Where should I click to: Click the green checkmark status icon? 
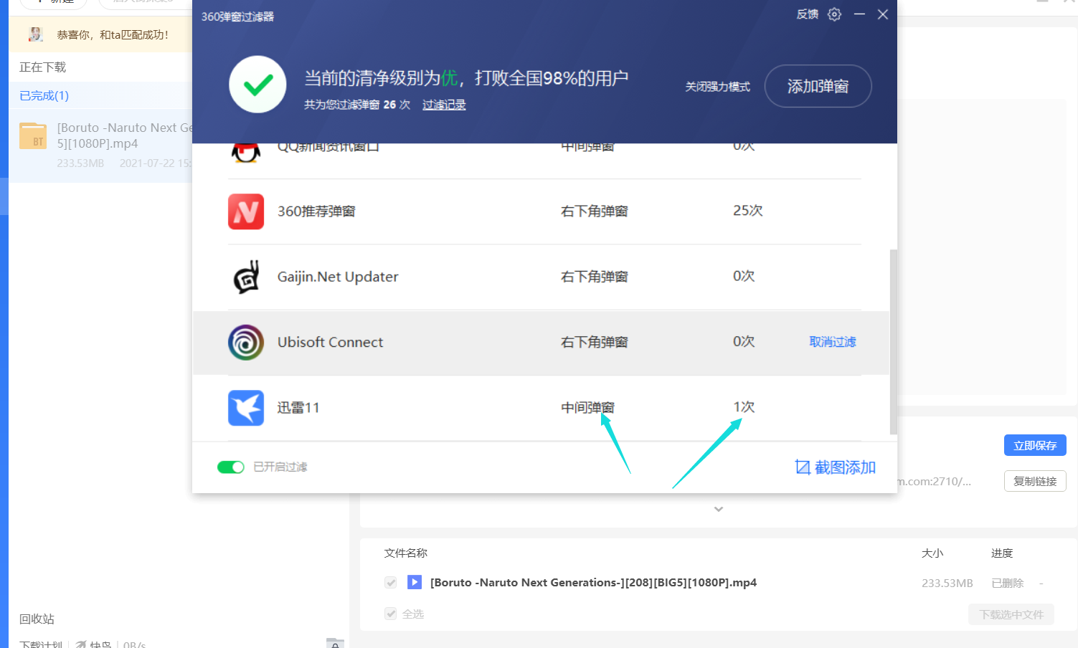257,85
